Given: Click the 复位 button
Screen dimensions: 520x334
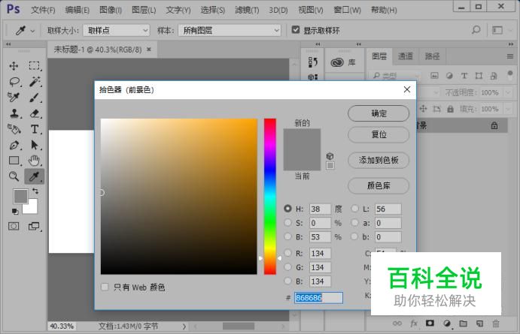Looking at the screenshot, I should (x=379, y=134).
